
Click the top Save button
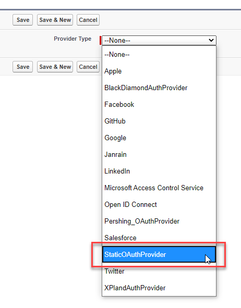click(22, 20)
